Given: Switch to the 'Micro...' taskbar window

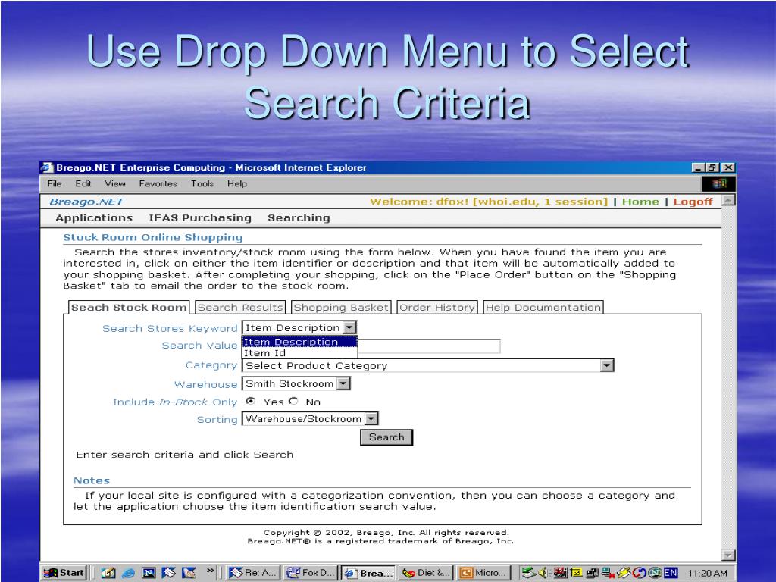Looking at the screenshot, I should (x=483, y=573).
